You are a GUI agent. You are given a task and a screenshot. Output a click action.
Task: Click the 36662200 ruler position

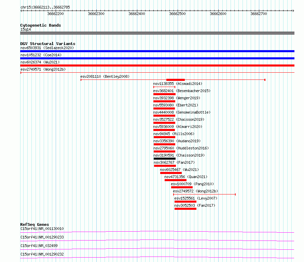[x=55, y=14]
